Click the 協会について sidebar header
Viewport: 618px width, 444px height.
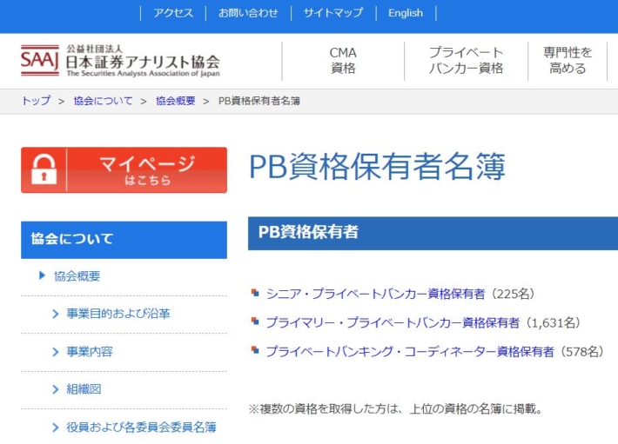[124, 240]
